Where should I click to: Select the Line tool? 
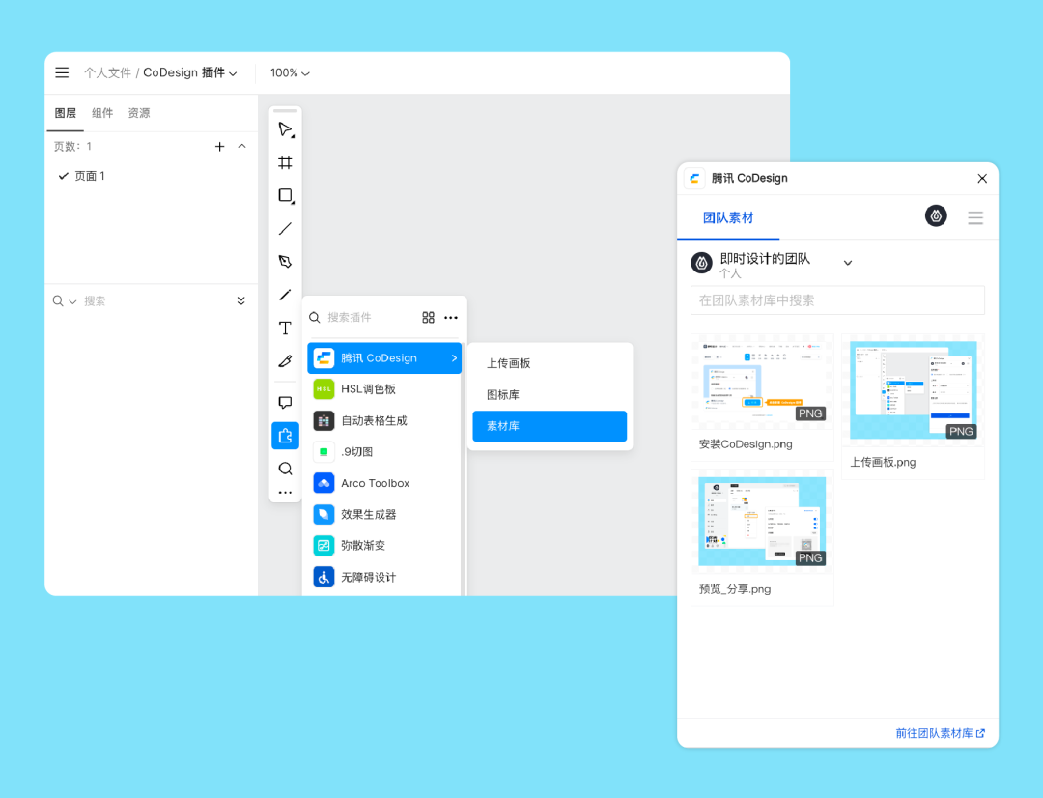point(285,228)
